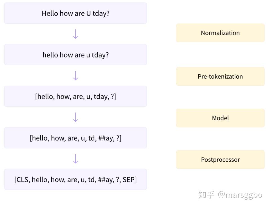Viewport: 269px width, 207px height.
Task: Click the '[hello, how, are, u, tday, ?]' box
Action: [75, 96]
